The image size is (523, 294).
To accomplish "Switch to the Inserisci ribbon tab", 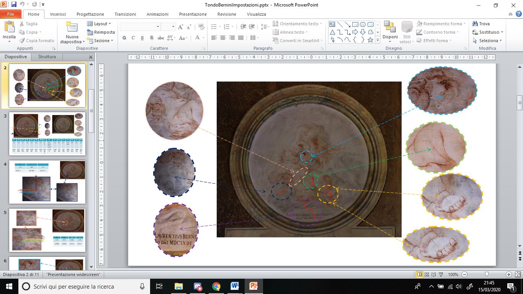I will pos(58,14).
